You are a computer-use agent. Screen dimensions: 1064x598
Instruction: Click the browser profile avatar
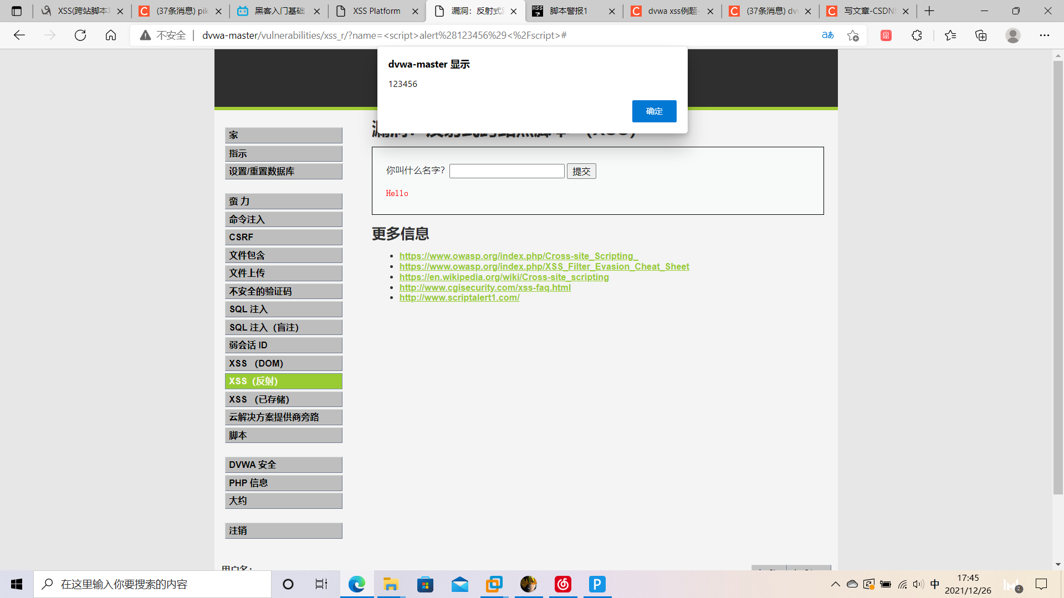click(1013, 35)
